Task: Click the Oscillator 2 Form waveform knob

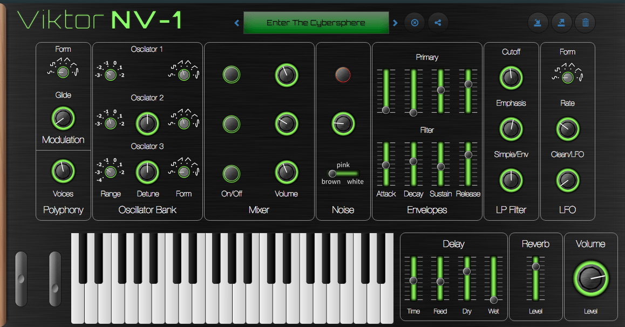Action: coord(184,124)
